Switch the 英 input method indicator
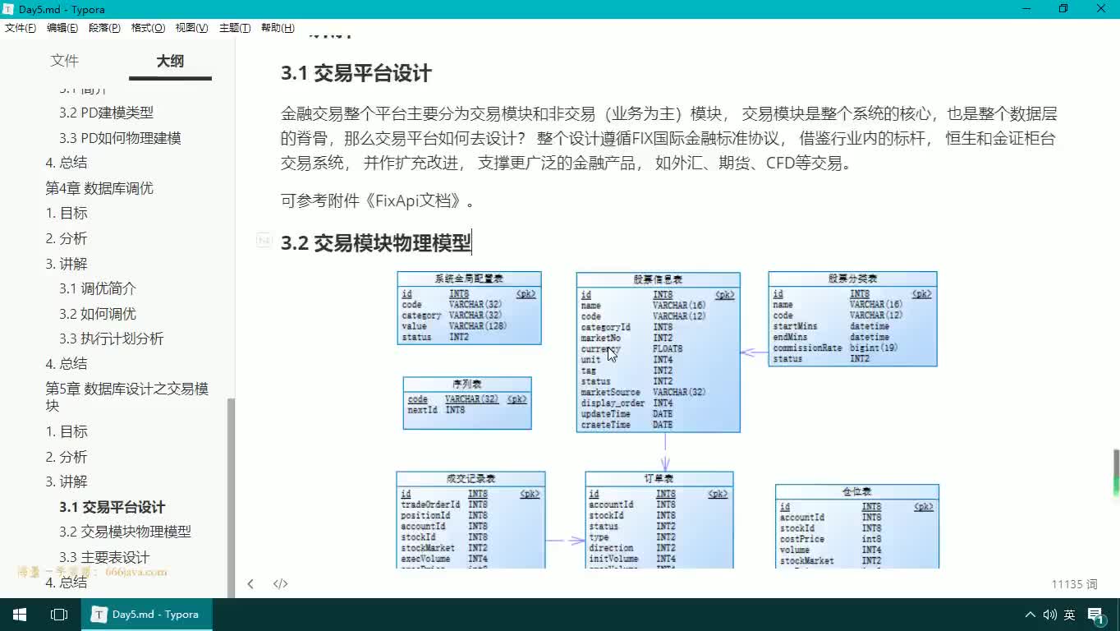The height and width of the screenshot is (631, 1120). click(1069, 615)
